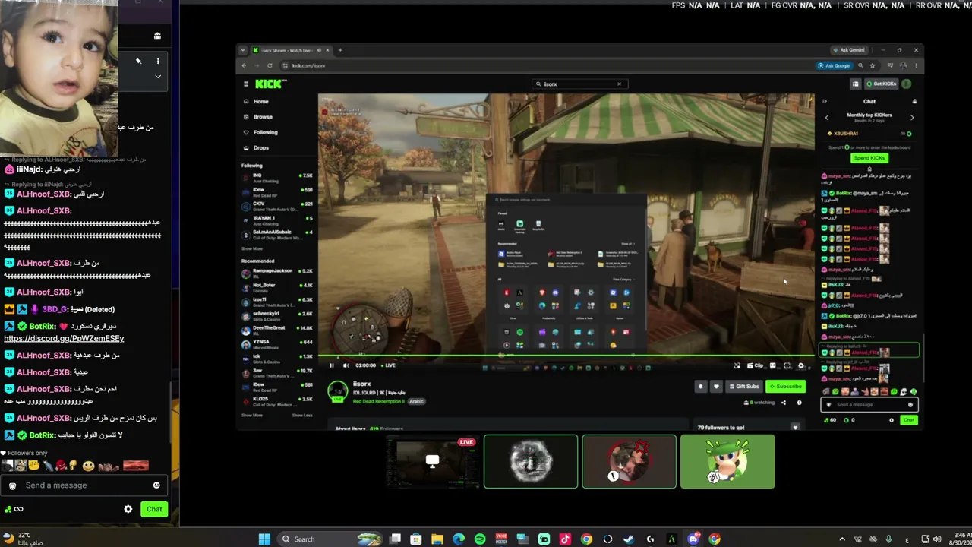972x547 pixels.
Task: Click the Windows taskbar Search box
Action: click(330, 539)
